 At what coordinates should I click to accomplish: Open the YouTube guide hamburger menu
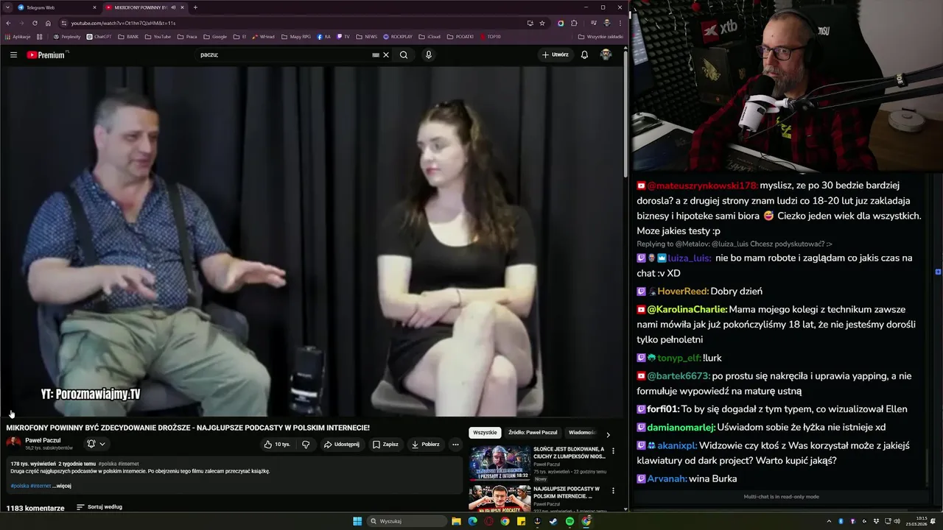[13, 54]
